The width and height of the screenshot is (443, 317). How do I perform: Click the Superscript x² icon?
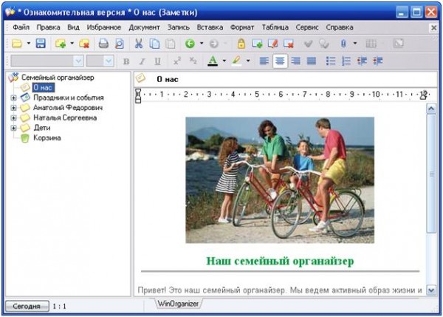point(177,61)
